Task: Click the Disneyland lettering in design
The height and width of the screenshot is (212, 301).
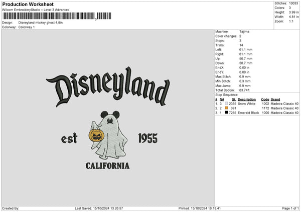Action: click(108, 86)
